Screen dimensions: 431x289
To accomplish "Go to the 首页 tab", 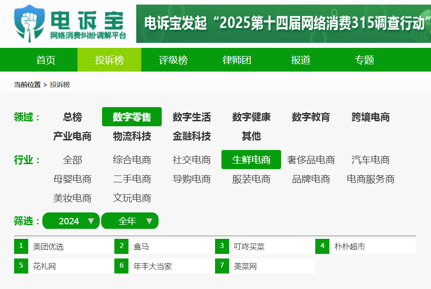I will (46, 60).
